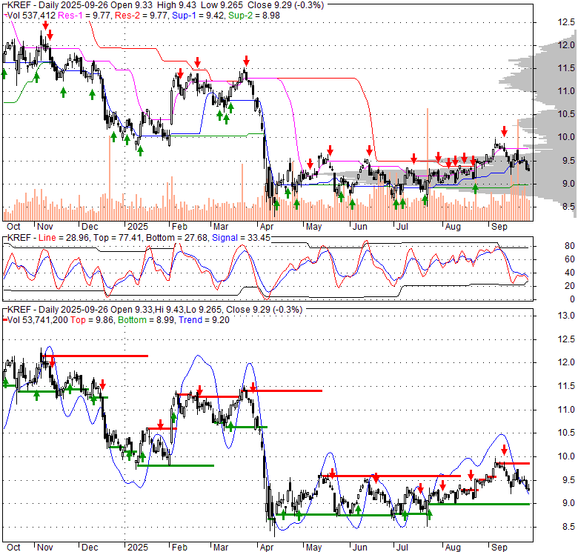Click the 'Aug' date label under the lower chart

coord(453,548)
